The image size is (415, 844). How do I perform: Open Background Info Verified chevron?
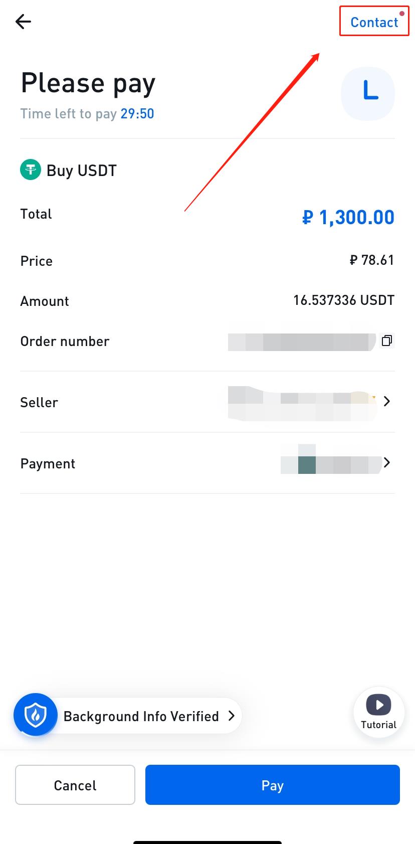tap(232, 716)
